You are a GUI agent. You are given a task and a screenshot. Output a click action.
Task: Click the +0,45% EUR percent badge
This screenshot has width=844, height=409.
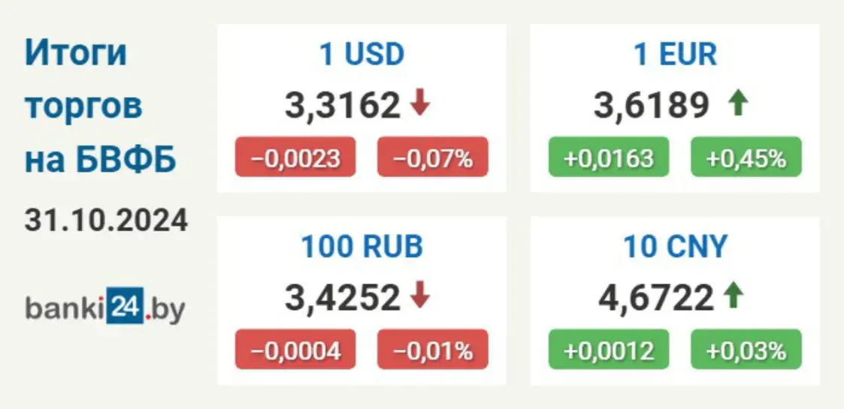pos(746,157)
